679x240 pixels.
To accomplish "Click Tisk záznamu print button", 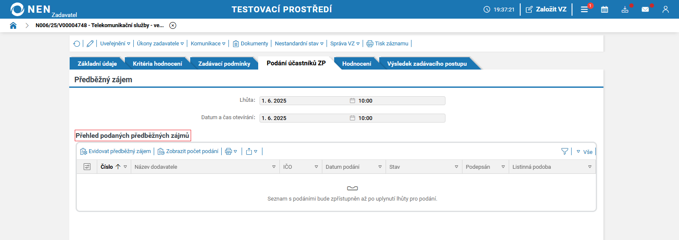I will tap(387, 44).
